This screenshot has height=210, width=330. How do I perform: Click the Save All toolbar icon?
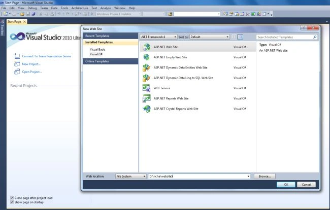[34, 14]
